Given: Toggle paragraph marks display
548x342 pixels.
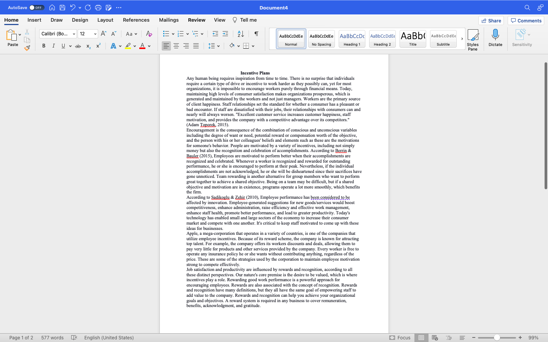Looking at the screenshot, I should 256,33.
